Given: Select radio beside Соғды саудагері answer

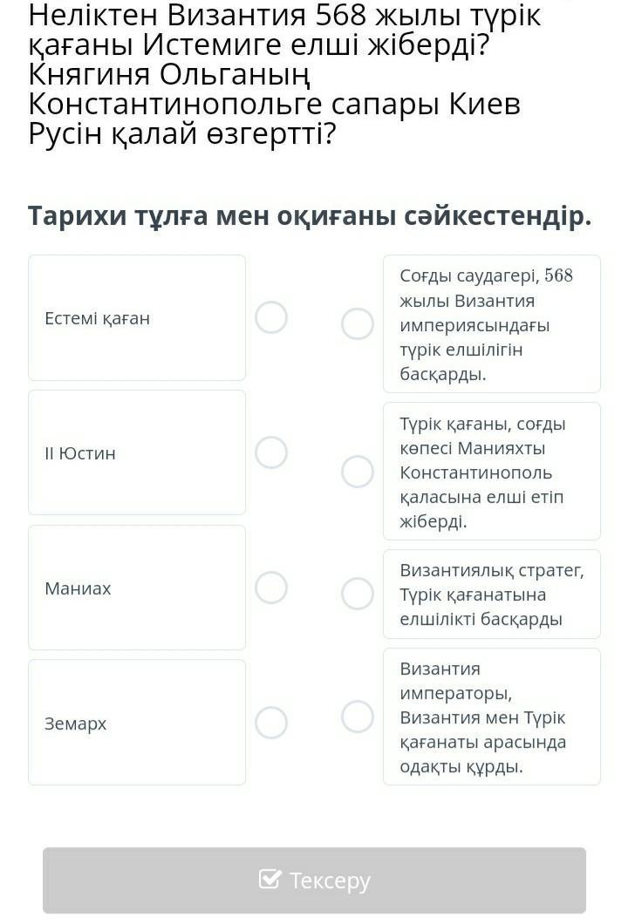Looking at the screenshot, I should click(x=358, y=323).
